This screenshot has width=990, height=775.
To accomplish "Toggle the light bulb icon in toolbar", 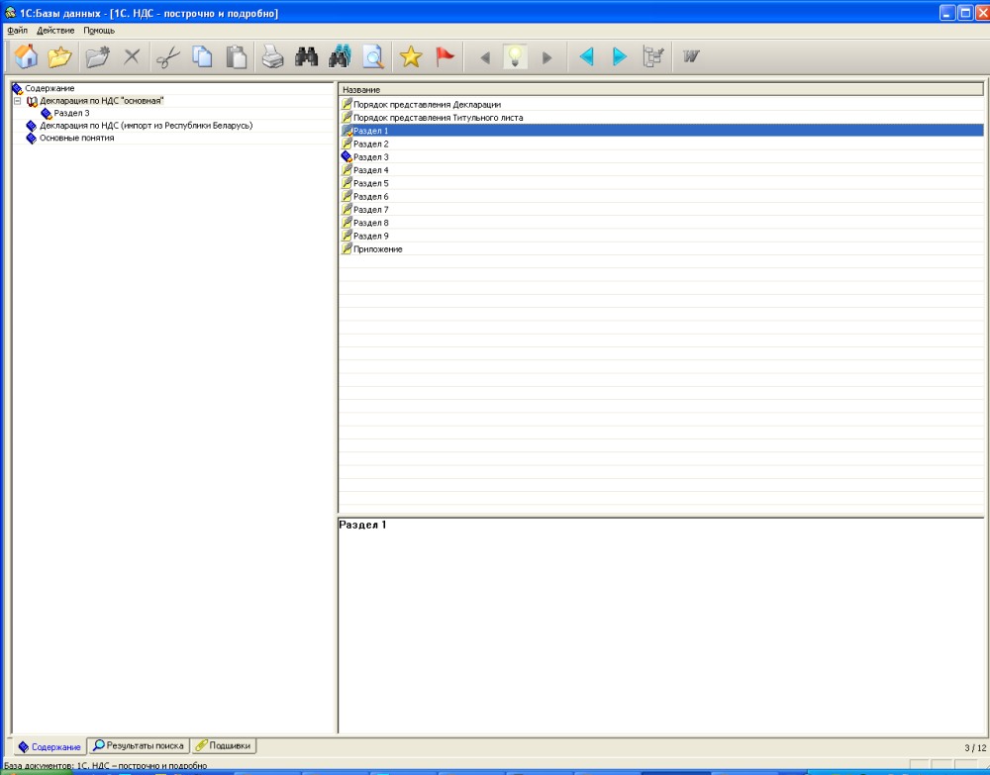I will (x=515, y=57).
